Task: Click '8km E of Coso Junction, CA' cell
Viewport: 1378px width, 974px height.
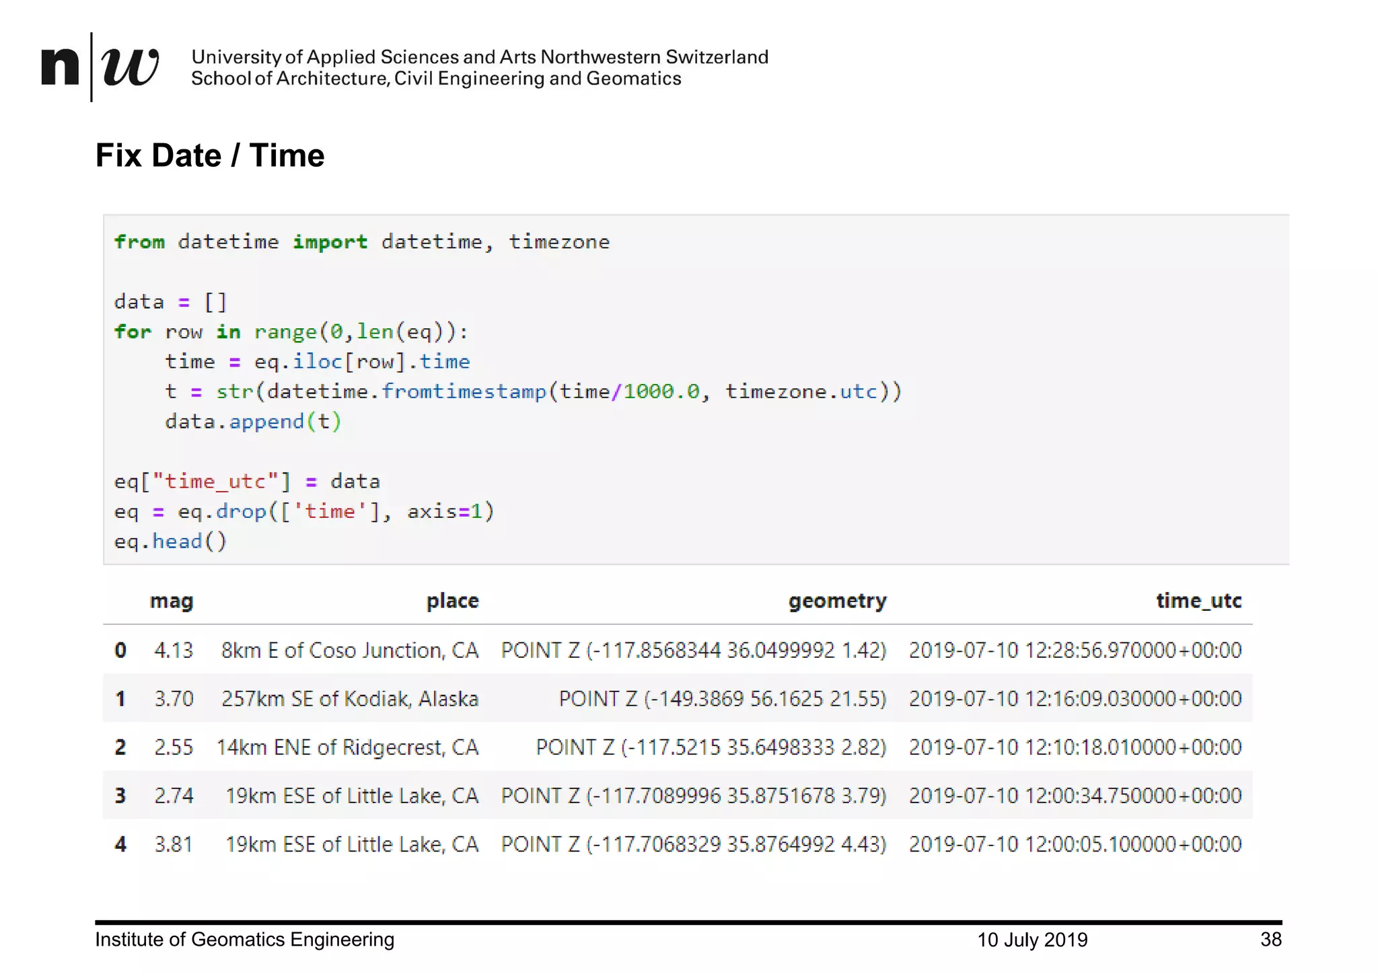Action: pyautogui.click(x=350, y=650)
